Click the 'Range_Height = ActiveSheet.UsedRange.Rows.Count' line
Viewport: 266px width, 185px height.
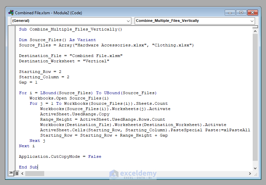103,119
